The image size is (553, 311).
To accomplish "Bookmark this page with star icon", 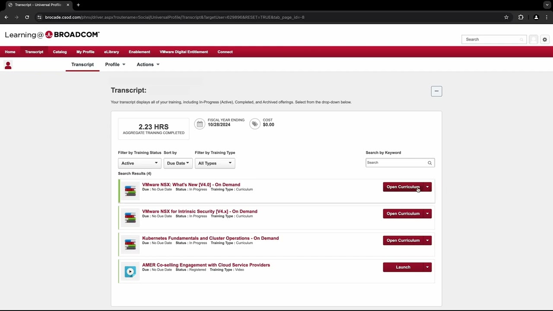I will tap(506, 17).
